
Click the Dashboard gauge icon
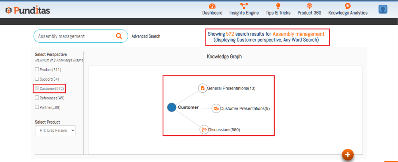tap(212, 6)
